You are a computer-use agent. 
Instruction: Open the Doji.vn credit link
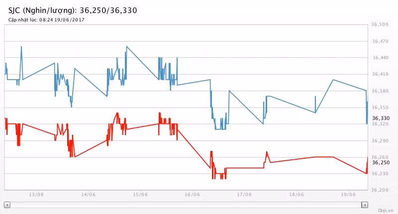[x=385, y=210]
